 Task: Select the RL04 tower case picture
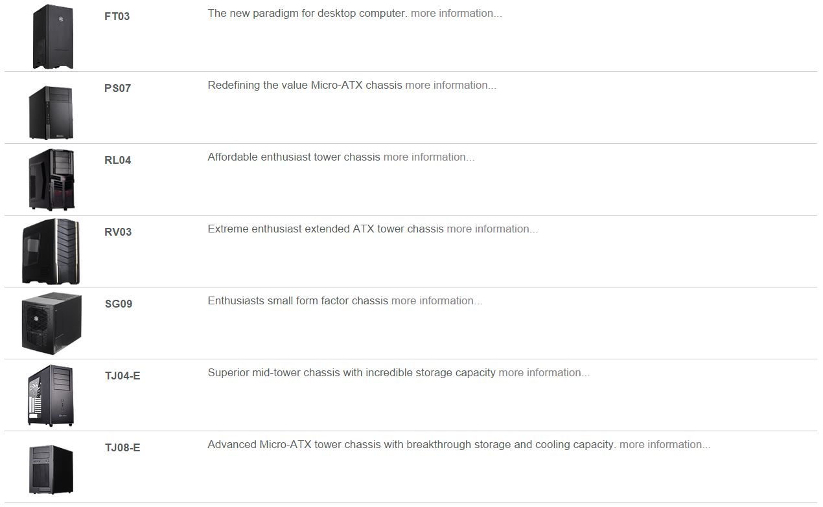51,179
